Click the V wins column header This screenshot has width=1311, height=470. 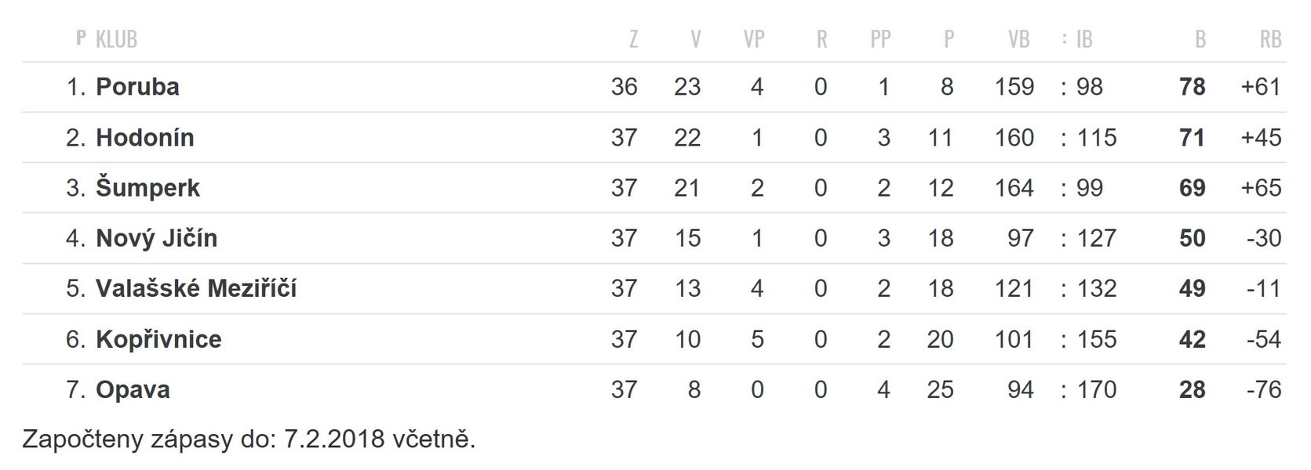click(695, 39)
